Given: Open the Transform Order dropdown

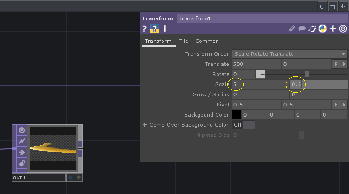Looking at the screenshot, I should coord(290,54).
